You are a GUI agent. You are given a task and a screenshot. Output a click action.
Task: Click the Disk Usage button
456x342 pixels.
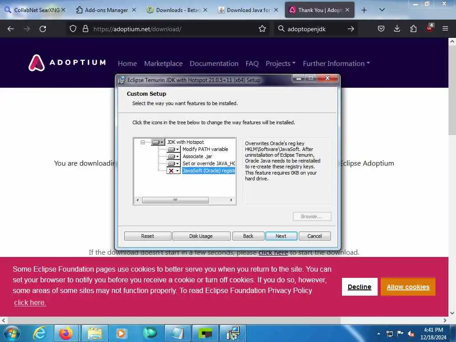(201, 236)
